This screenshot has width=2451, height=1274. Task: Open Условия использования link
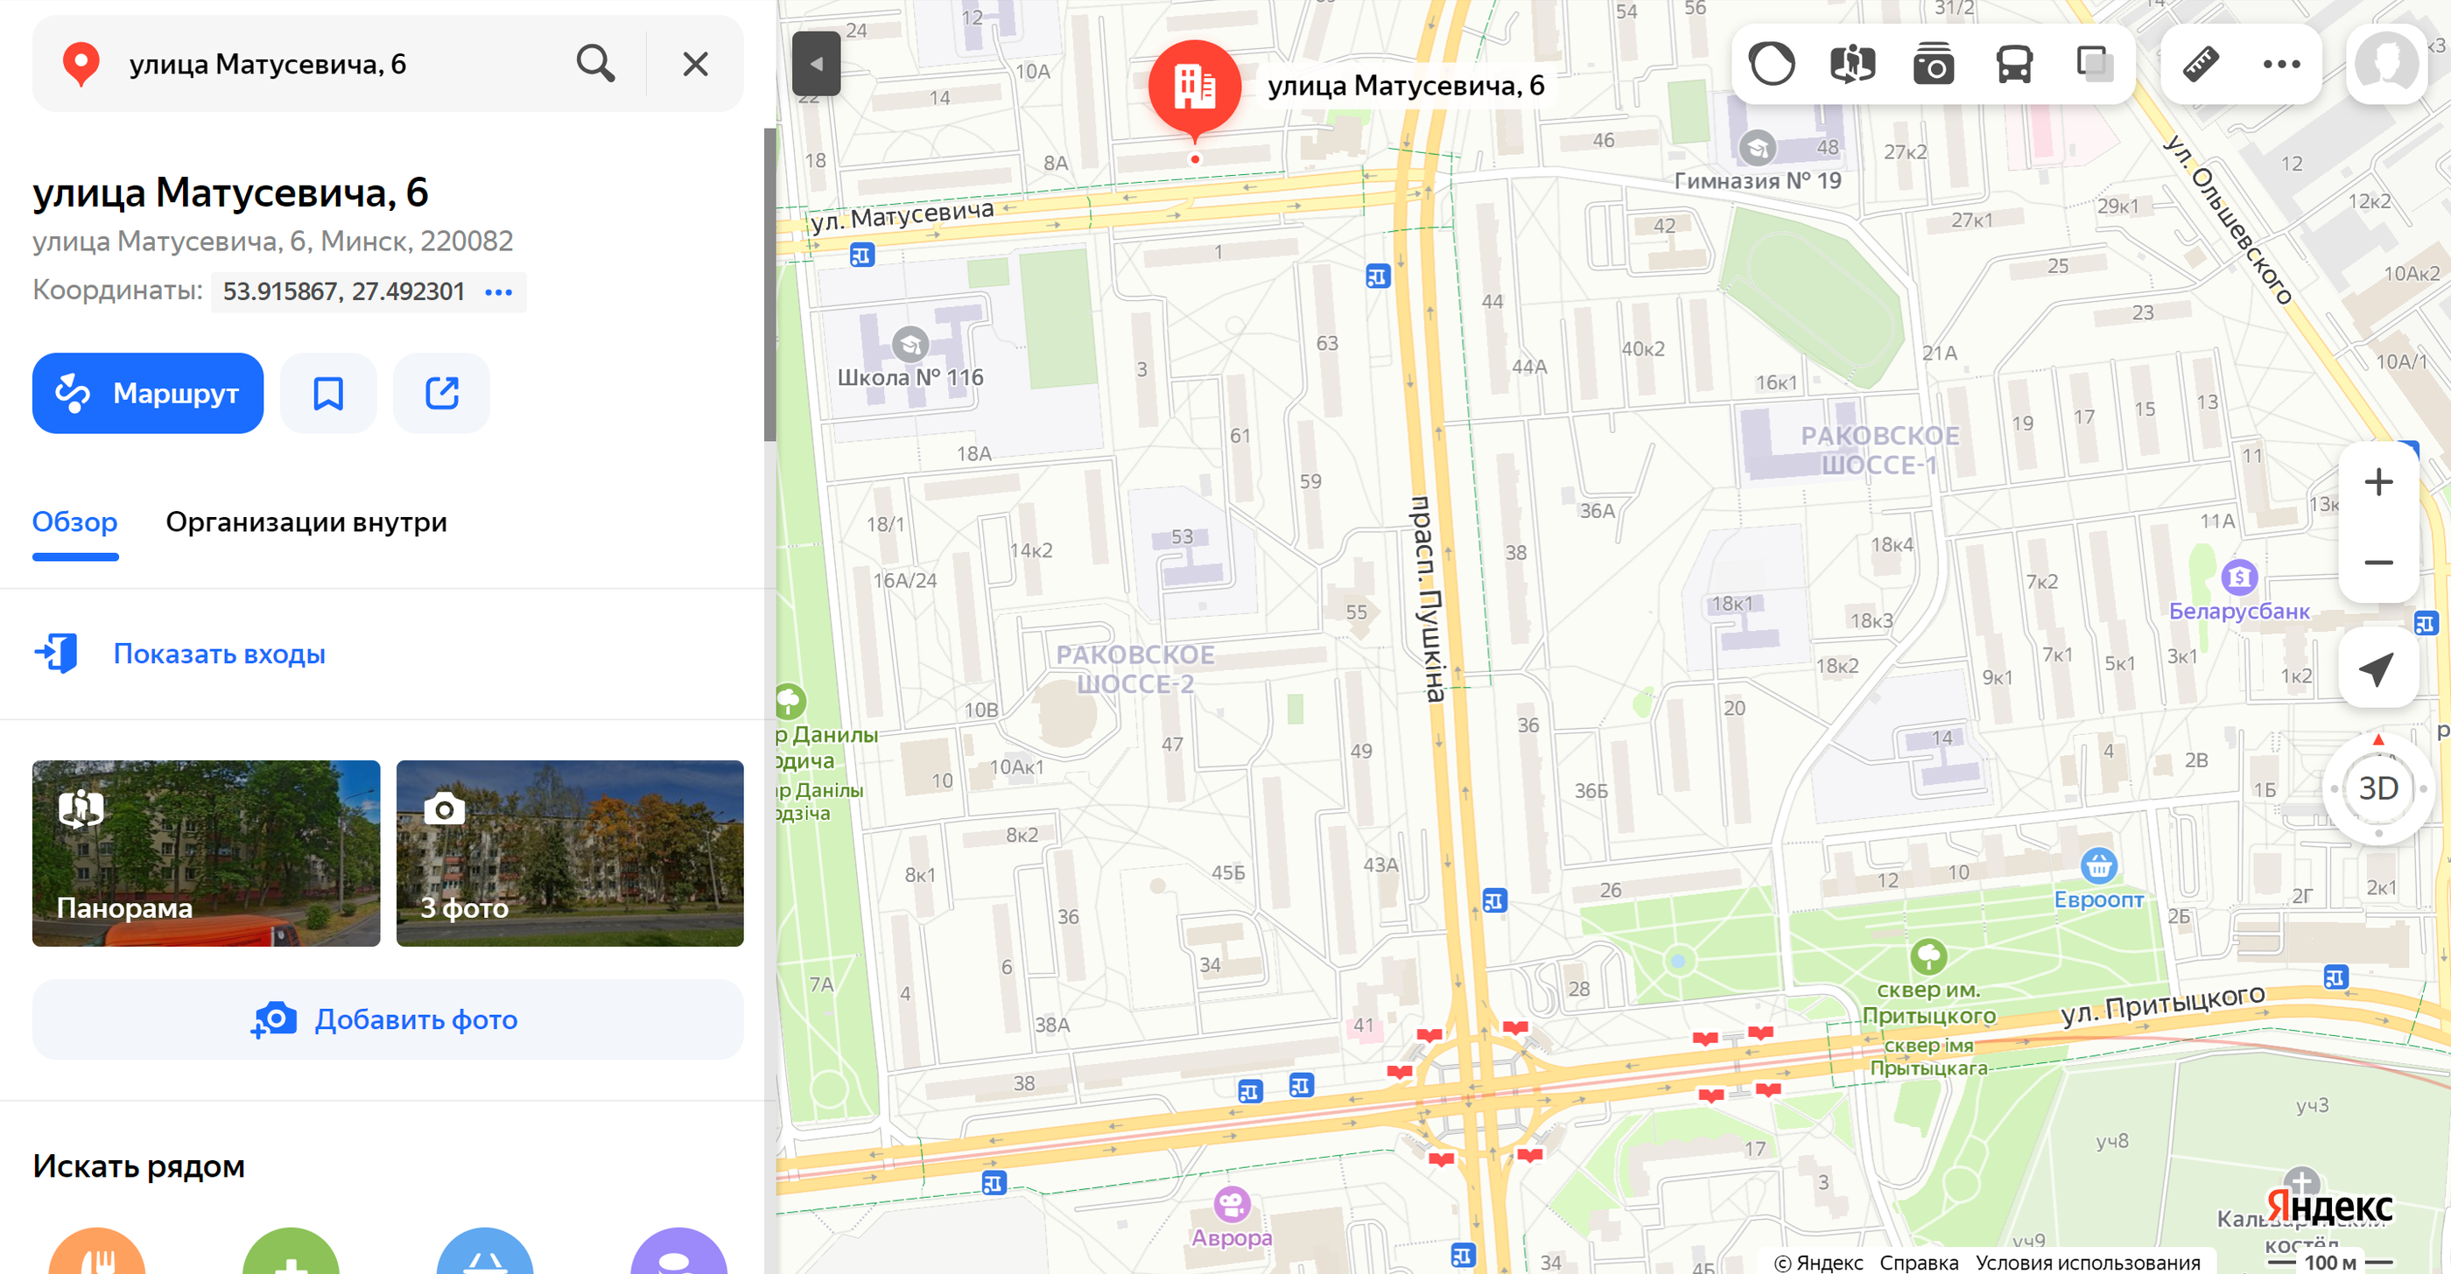pos(2088,1262)
